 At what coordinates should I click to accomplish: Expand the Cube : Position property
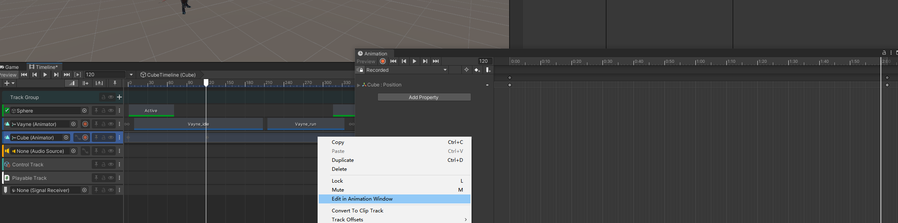pos(359,85)
